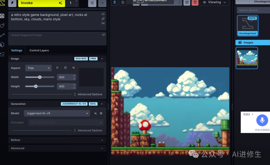Viewport: 270px width, 165px height.
Task: Click the lightning bolt queue-front button
Action: (x=12, y=3)
